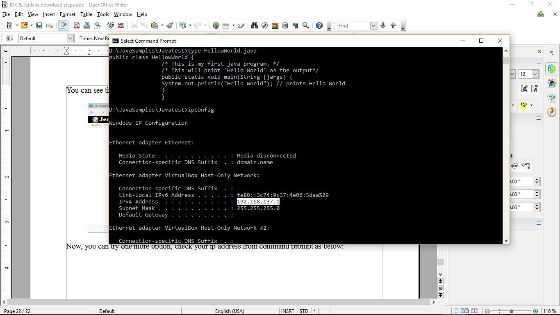Open the Navigator compass icon
Image resolution: width=560 pixels, height=315 pixels.
point(264,25)
